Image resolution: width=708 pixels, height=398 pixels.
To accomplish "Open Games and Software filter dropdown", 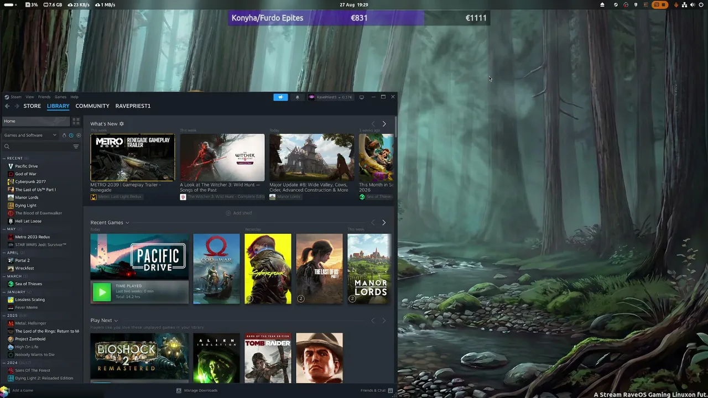I will [30, 135].
